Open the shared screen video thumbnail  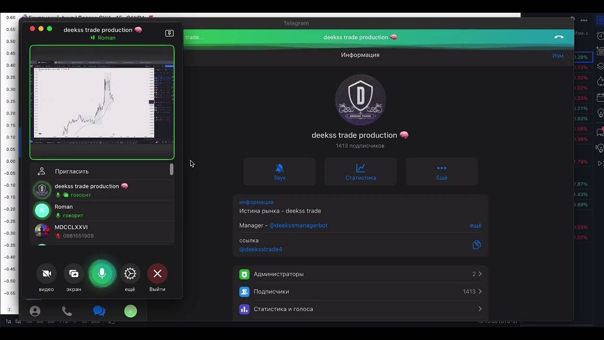point(102,102)
